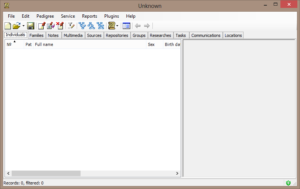Click the right arrow of horizontal scrollbar
Image resolution: width=300 pixels, height=189 pixels.
[x=178, y=173]
